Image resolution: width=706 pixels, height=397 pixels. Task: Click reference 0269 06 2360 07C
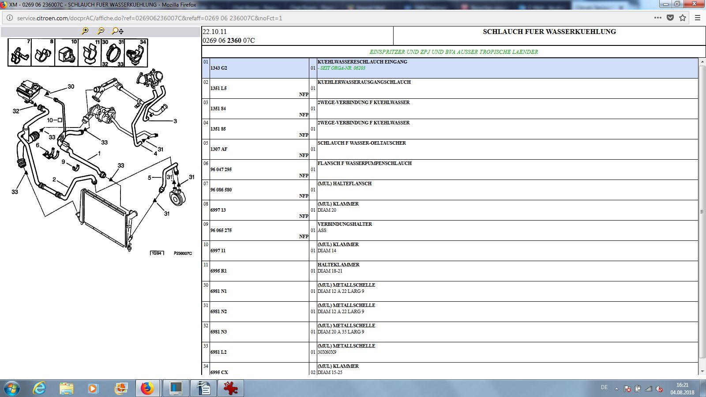point(229,41)
